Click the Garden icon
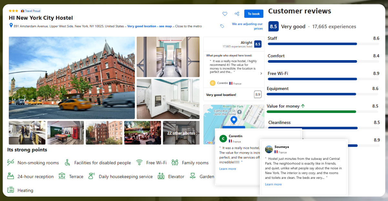Image resolution: width=388 pixels, height=201 pixels. click(x=192, y=176)
